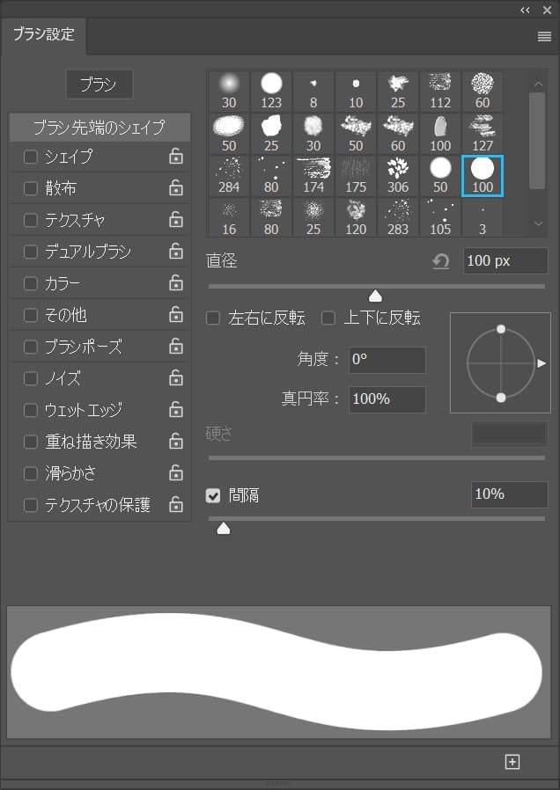
Task: Select the round 50 brush tip
Action: pyautogui.click(x=440, y=176)
